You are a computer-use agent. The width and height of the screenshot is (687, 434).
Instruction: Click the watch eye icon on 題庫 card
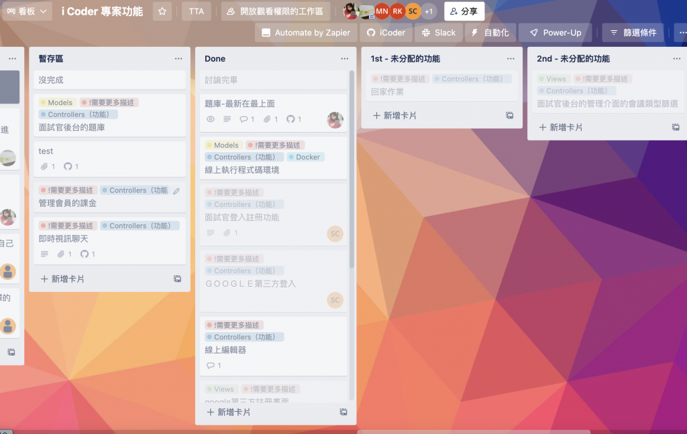pos(211,119)
